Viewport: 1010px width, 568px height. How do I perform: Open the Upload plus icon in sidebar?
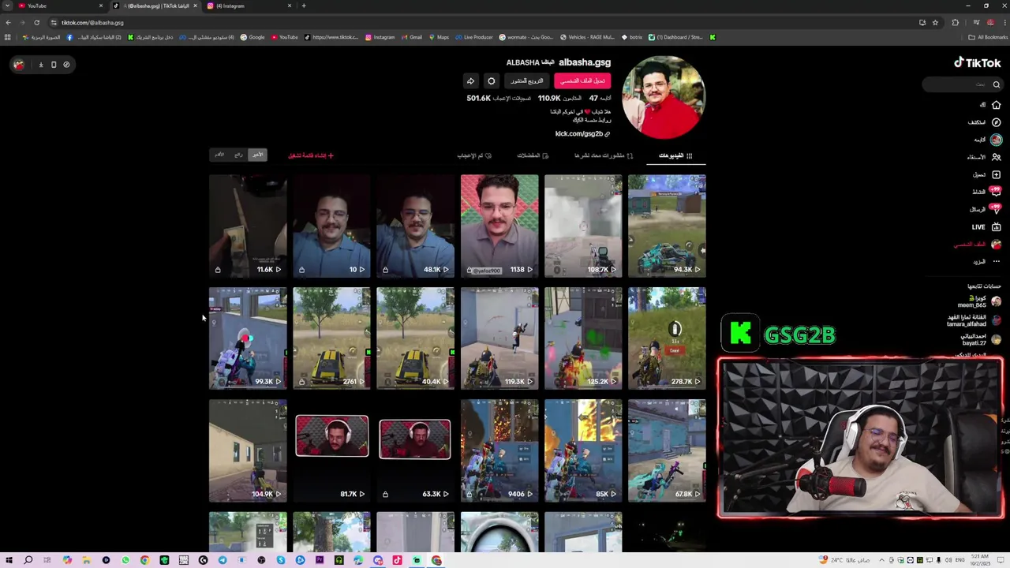point(996,174)
